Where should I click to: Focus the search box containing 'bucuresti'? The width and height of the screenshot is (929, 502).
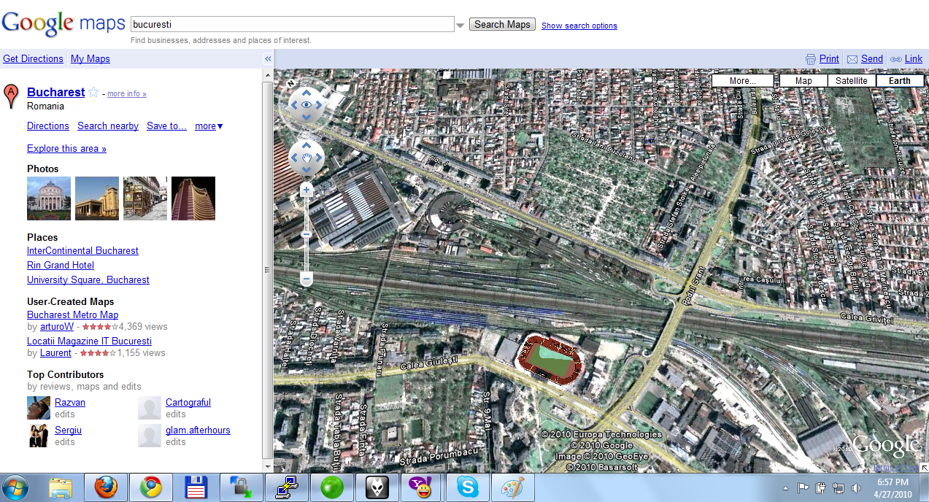(292, 25)
